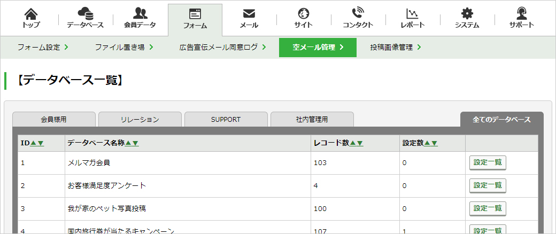Screen dimensions: 556x234
Task: Sort by 設定数 using its sort arrows
Action: pyautogui.click(x=431, y=143)
